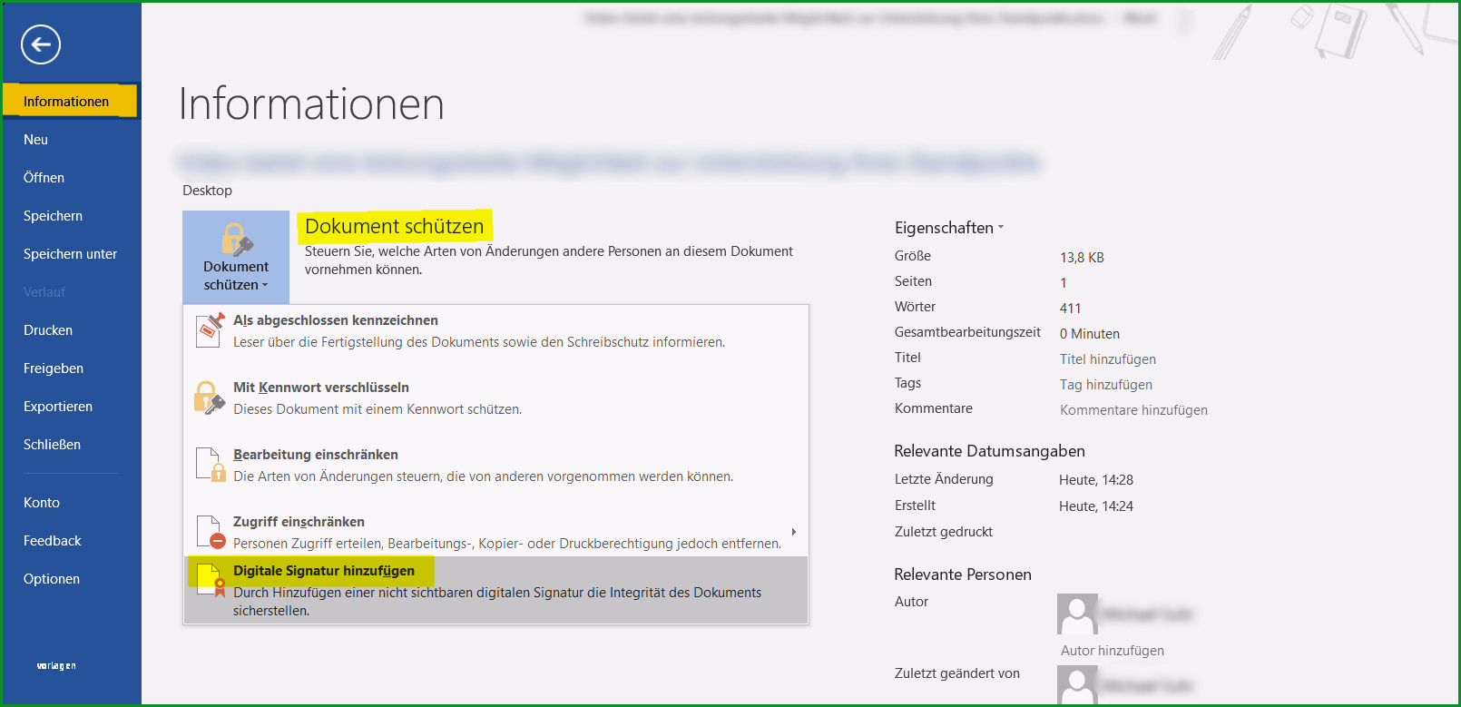1461x707 pixels.
Task: Open the Dokument schützen dropdown button
Action: (x=236, y=258)
